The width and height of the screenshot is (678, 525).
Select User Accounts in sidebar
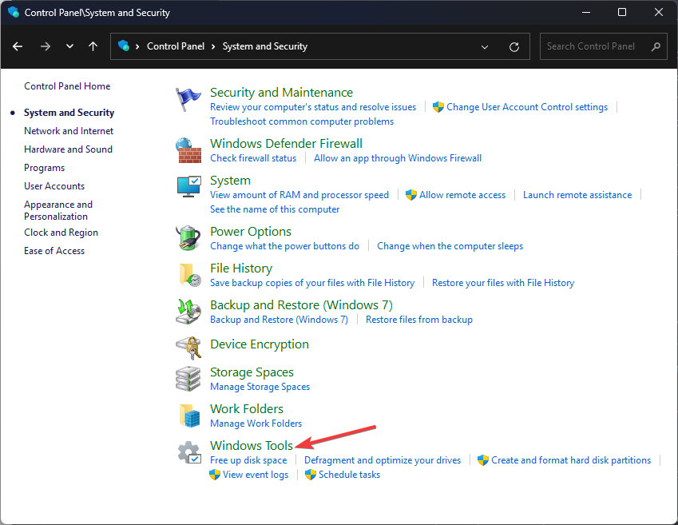click(54, 186)
